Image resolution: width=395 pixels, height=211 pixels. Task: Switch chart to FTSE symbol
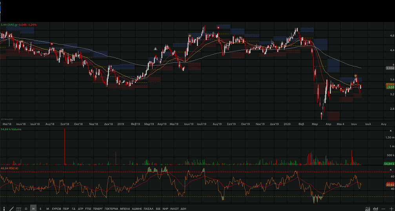(x=88, y=209)
